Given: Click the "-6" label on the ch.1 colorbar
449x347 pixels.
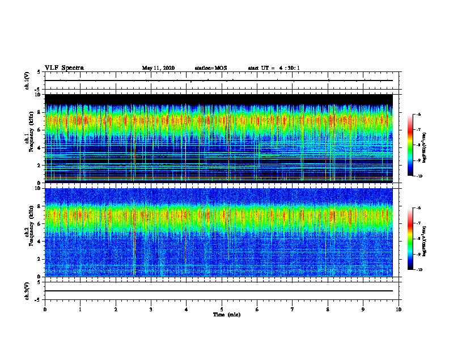Looking at the screenshot, I should point(418,115).
